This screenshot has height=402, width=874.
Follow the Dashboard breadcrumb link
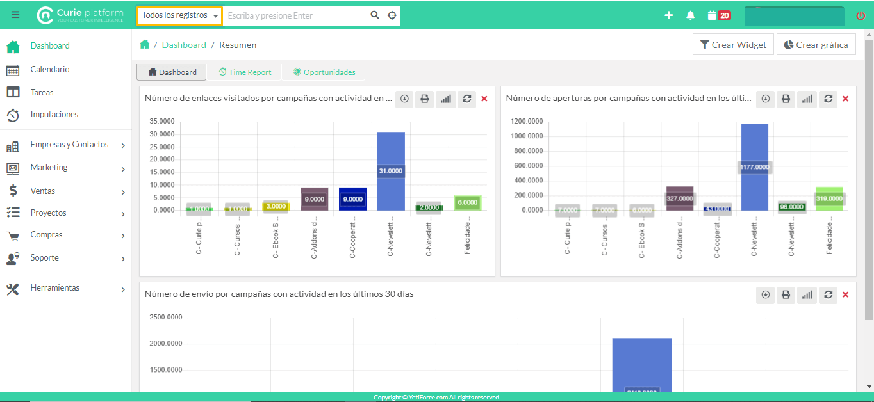184,45
